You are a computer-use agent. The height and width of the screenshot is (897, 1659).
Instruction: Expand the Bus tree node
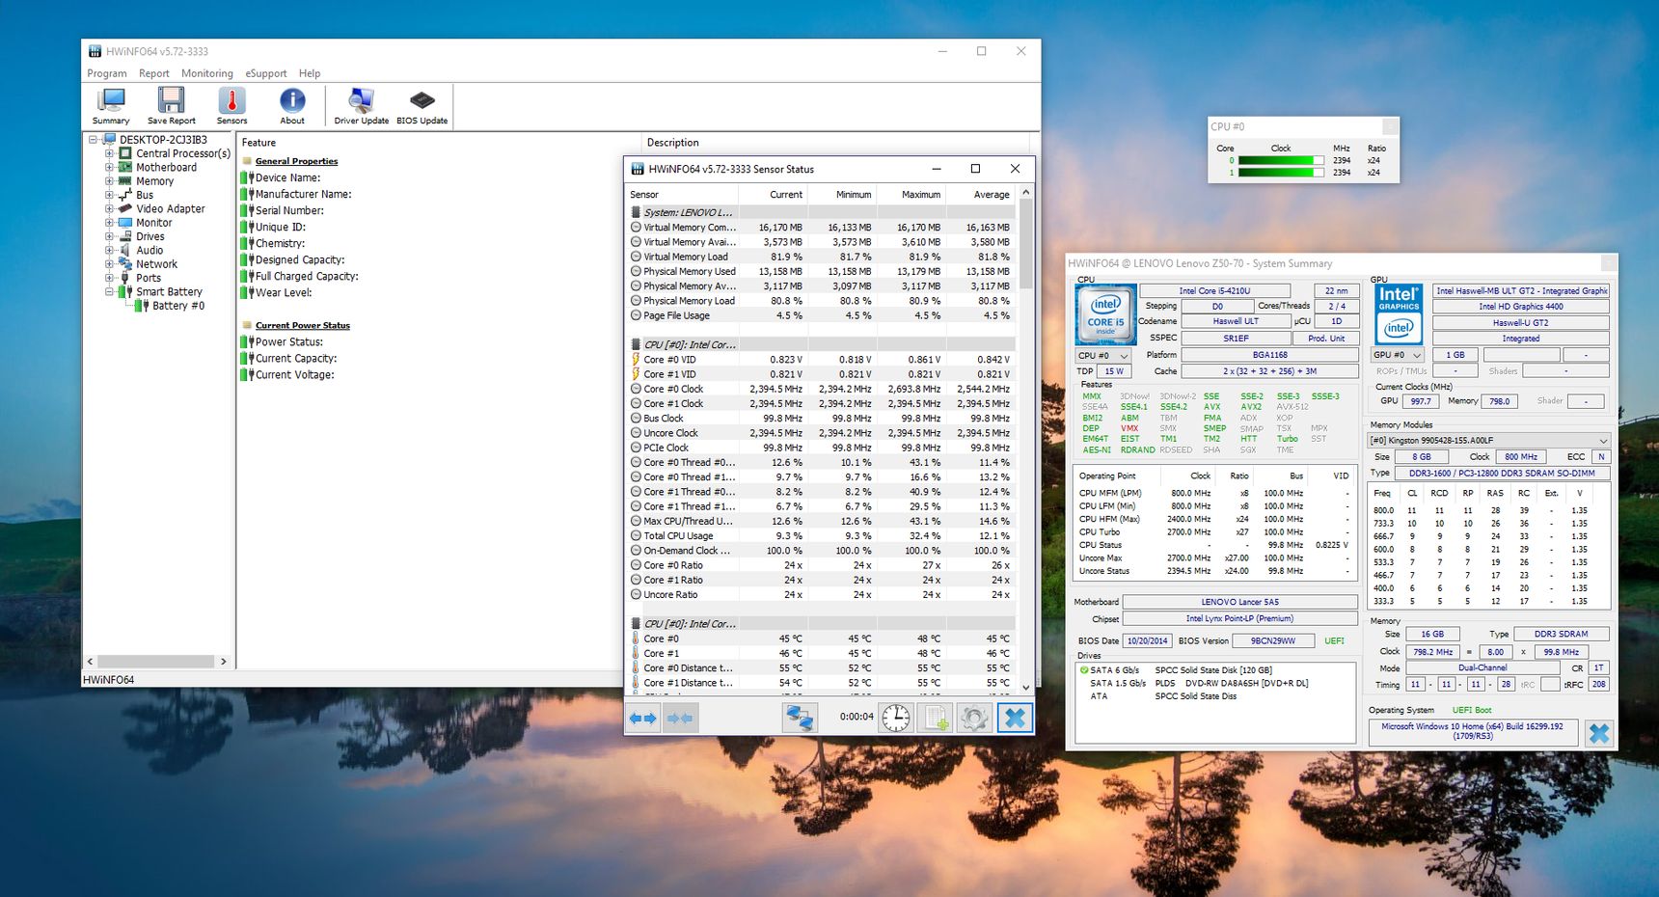tap(109, 195)
